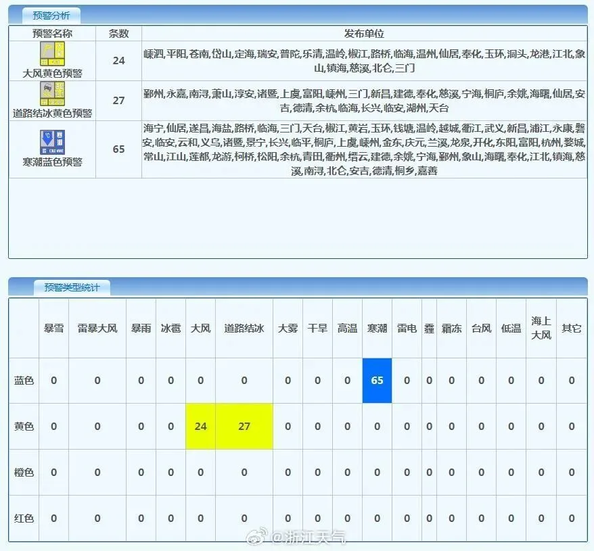
Task: Click the 道路结冰黄色预警 text label
Action: (52, 113)
